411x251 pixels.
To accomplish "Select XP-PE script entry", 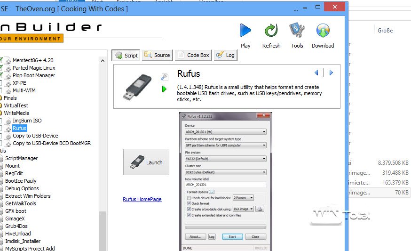I will pyautogui.click(x=19, y=83).
